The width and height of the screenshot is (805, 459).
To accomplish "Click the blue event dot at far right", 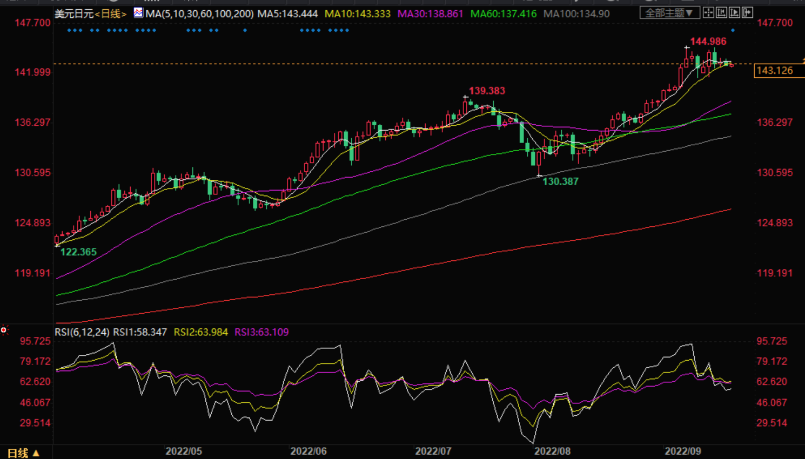I will click(x=733, y=30).
